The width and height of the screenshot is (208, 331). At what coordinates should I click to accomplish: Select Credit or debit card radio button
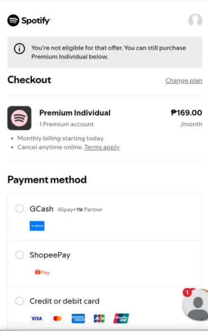[x=20, y=301]
